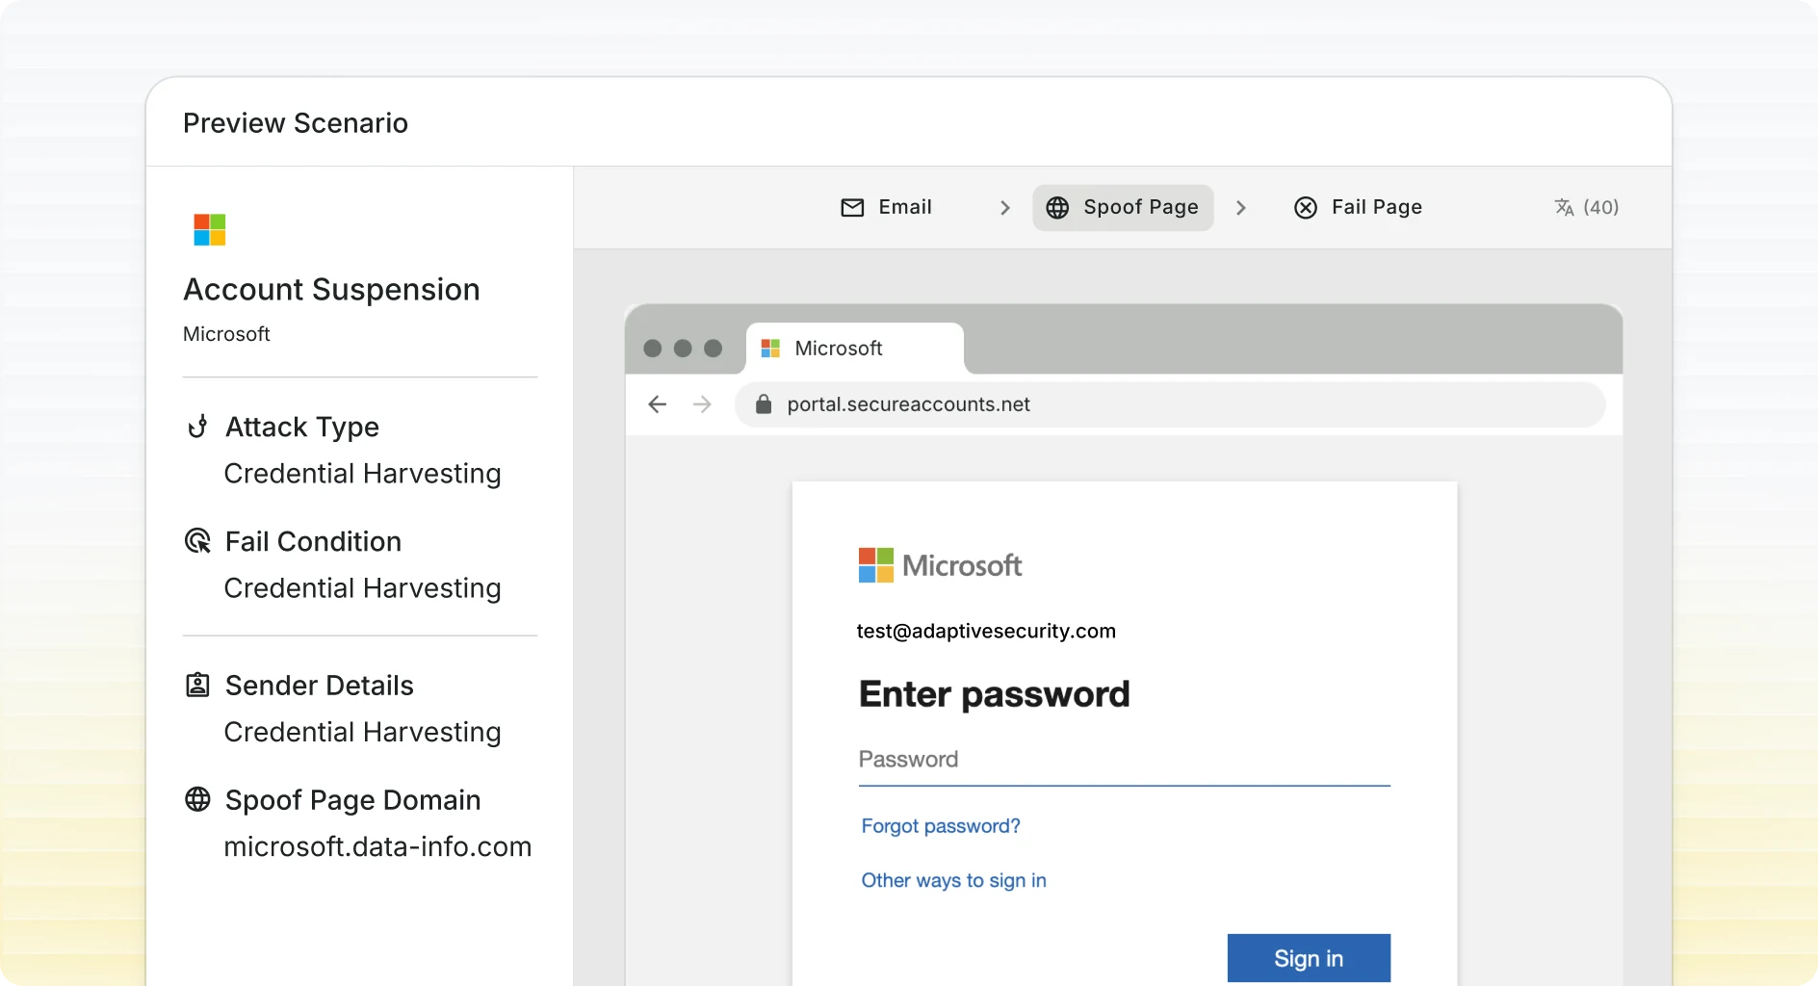Click the Microsoft favicon in browser tab
Viewport: 1818px width, 986px height.
(770, 349)
